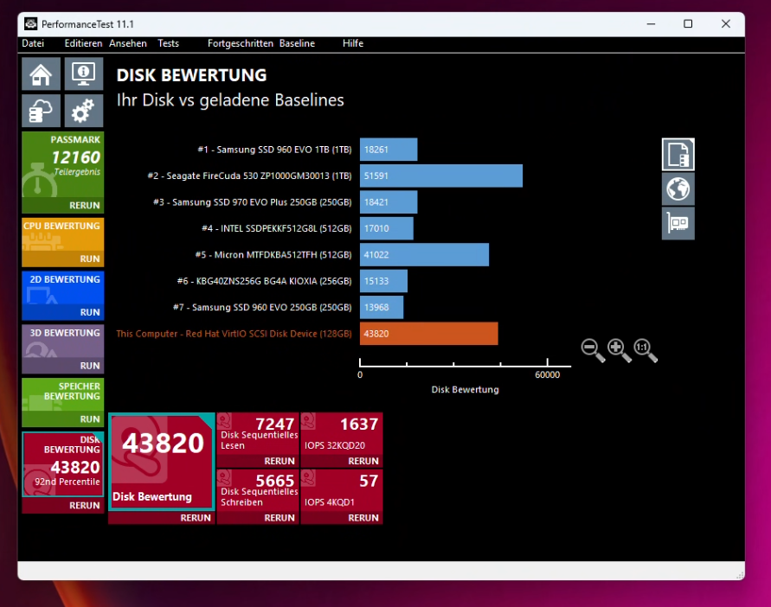
Task: Select the 3D Bewertung tile
Action: coord(63,342)
